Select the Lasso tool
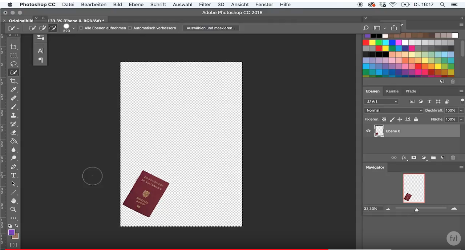The width and height of the screenshot is (465, 250). pyautogui.click(x=13, y=64)
